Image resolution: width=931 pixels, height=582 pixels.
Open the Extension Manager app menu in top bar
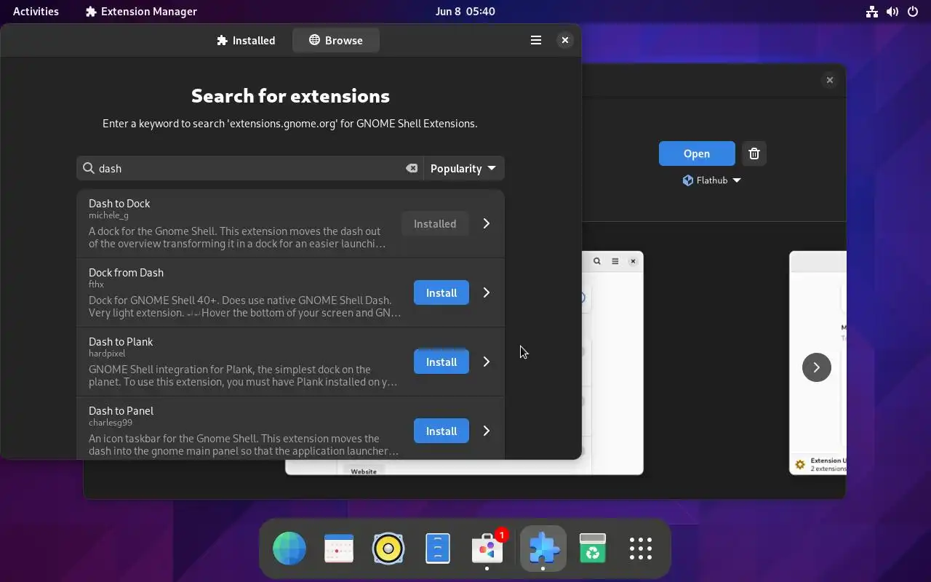tap(141, 11)
